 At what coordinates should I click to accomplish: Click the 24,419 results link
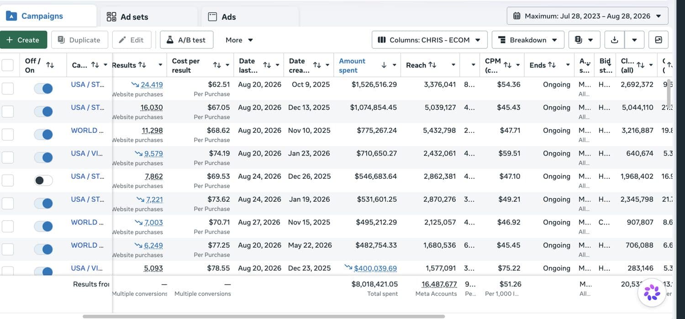[152, 84]
